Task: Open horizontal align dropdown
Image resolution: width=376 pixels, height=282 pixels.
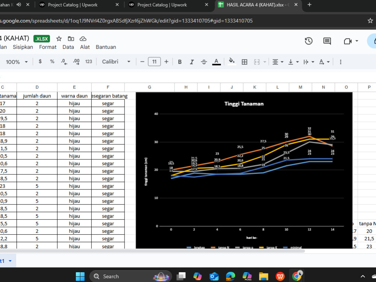Action: pos(278,62)
